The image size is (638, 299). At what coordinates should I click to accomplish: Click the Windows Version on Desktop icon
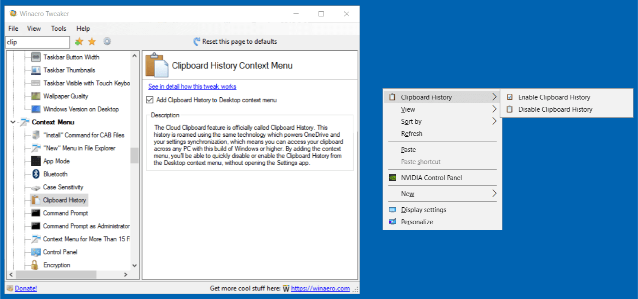[x=36, y=109]
